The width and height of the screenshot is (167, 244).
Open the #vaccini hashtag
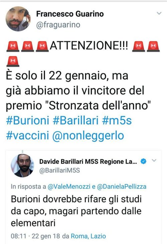(x=27, y=135)
